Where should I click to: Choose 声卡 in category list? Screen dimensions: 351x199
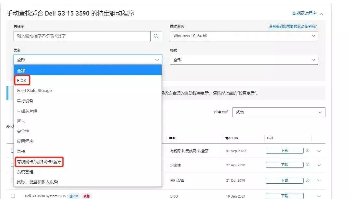pos(88,121)
